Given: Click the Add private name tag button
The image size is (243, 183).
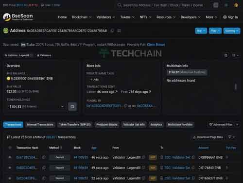Looking at the screenshot, I should [x=94, y=80].
